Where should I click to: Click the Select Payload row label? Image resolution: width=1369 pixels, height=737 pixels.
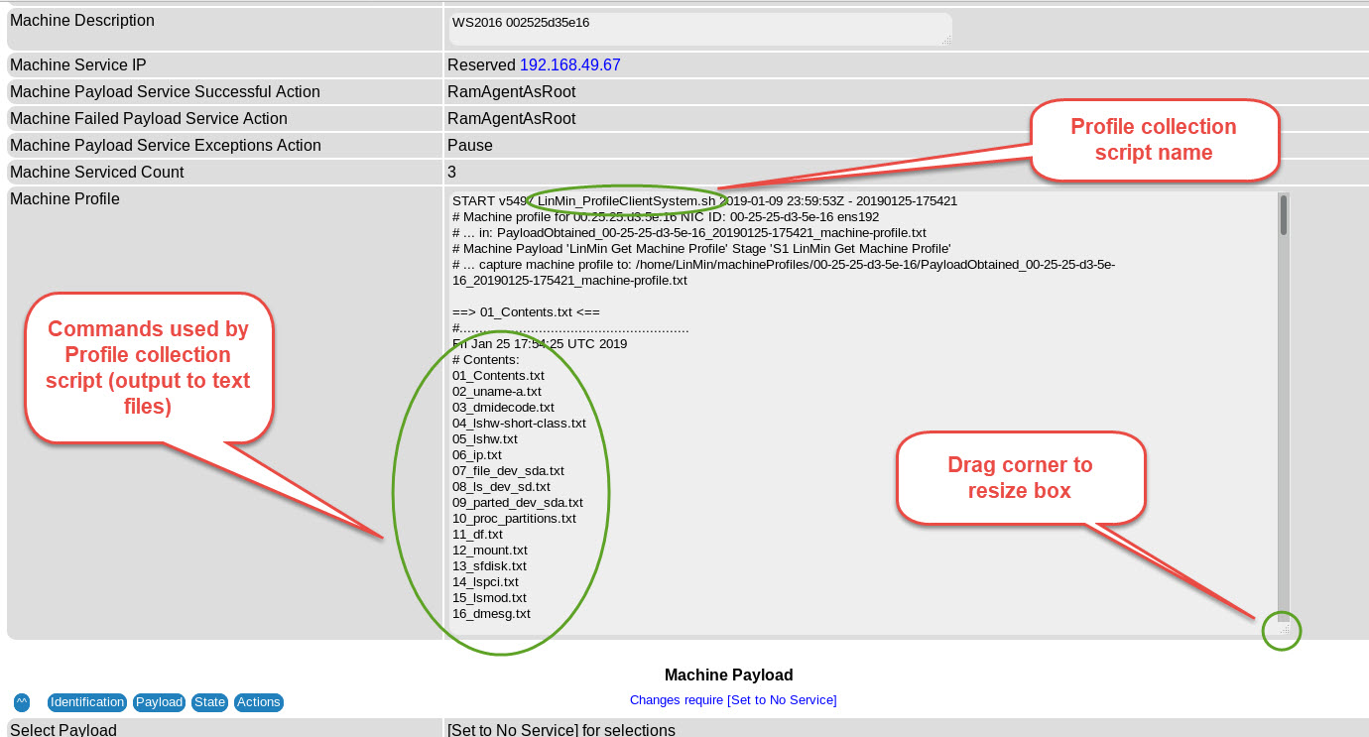63,730
